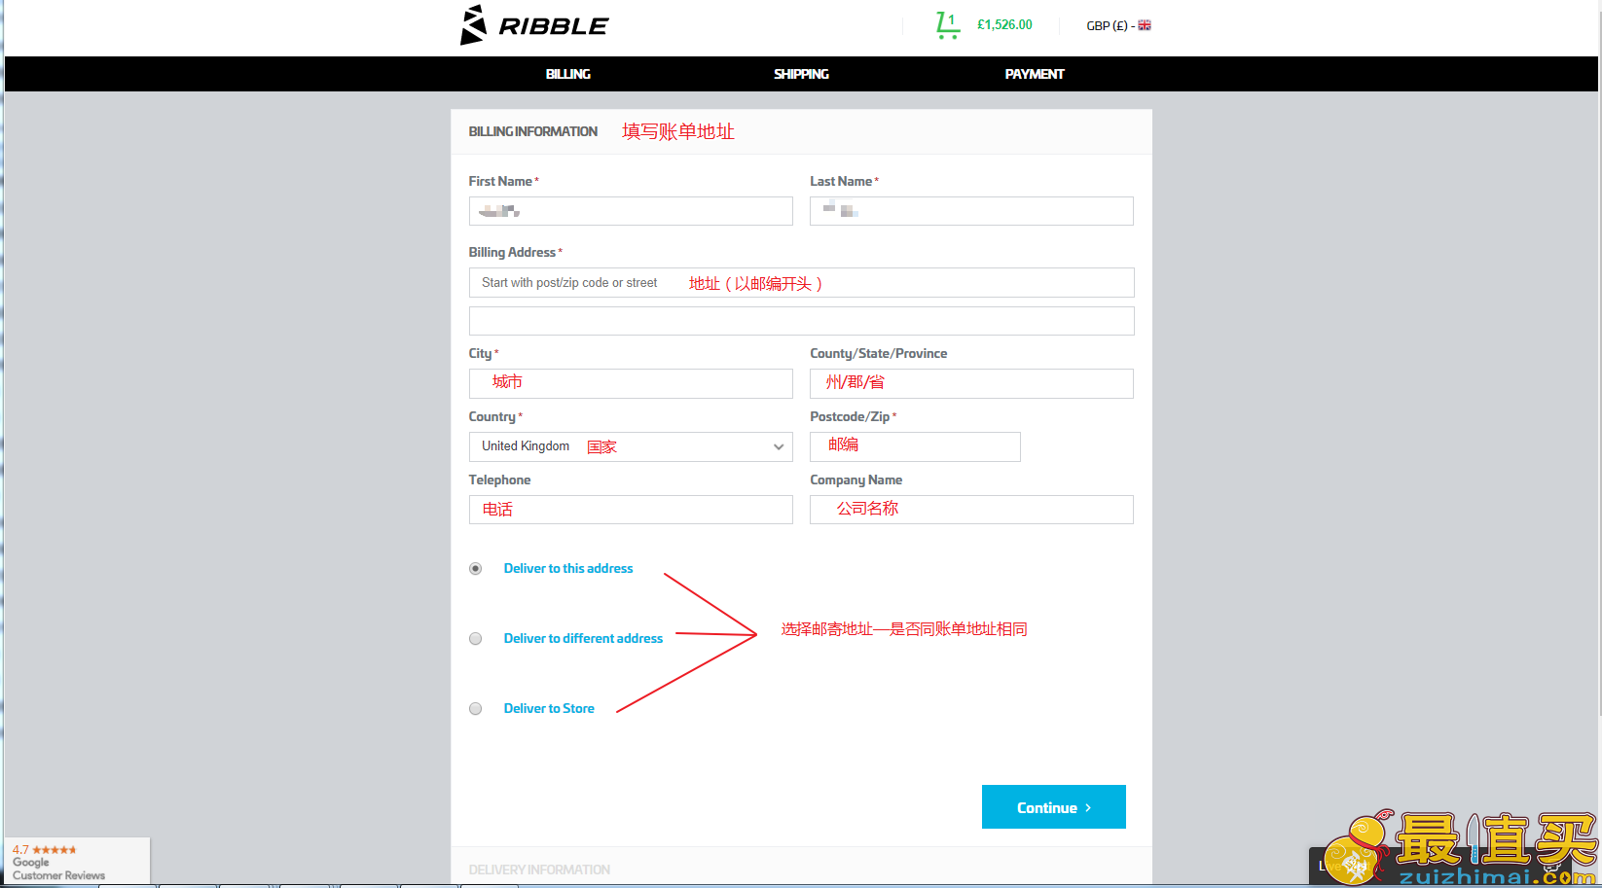Click the First Name input field
Screen dimensions: 1602x888
631,211
